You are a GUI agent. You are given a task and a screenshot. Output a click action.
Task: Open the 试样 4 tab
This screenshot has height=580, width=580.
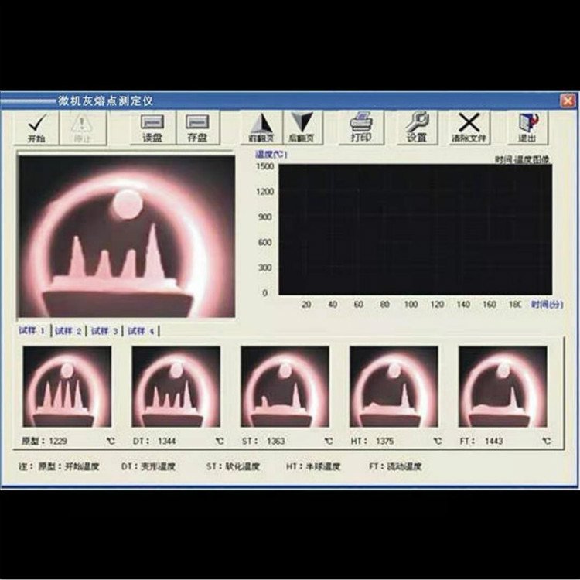click(x=142, y=331)
